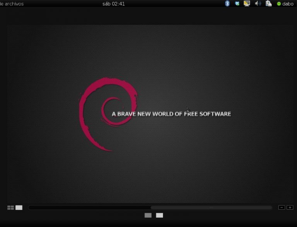297x227 pixels.
Task: Click the green availability status dot
Action: point(279,4)
